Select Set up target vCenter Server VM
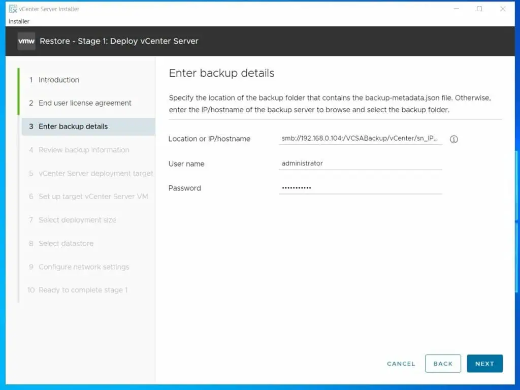This screenshot has width=520, height=390. point(88,197)
